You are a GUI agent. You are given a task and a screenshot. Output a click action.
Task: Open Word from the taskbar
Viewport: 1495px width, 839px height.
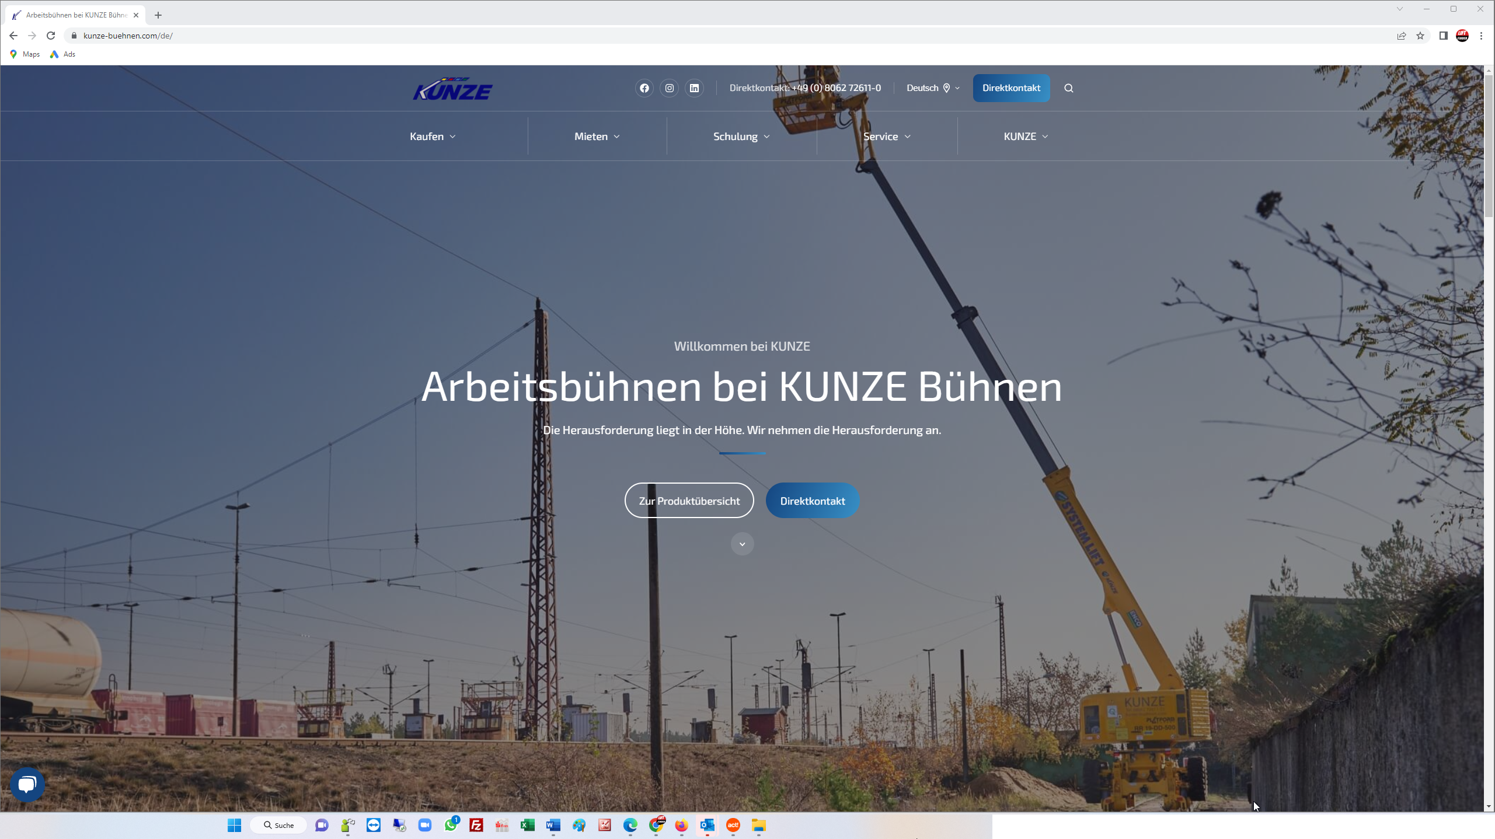point(553,825)
